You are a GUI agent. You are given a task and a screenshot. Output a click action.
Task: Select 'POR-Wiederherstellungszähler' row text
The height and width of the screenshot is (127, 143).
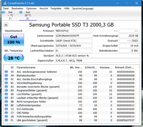pyautogui.click(x=34, y=116)
